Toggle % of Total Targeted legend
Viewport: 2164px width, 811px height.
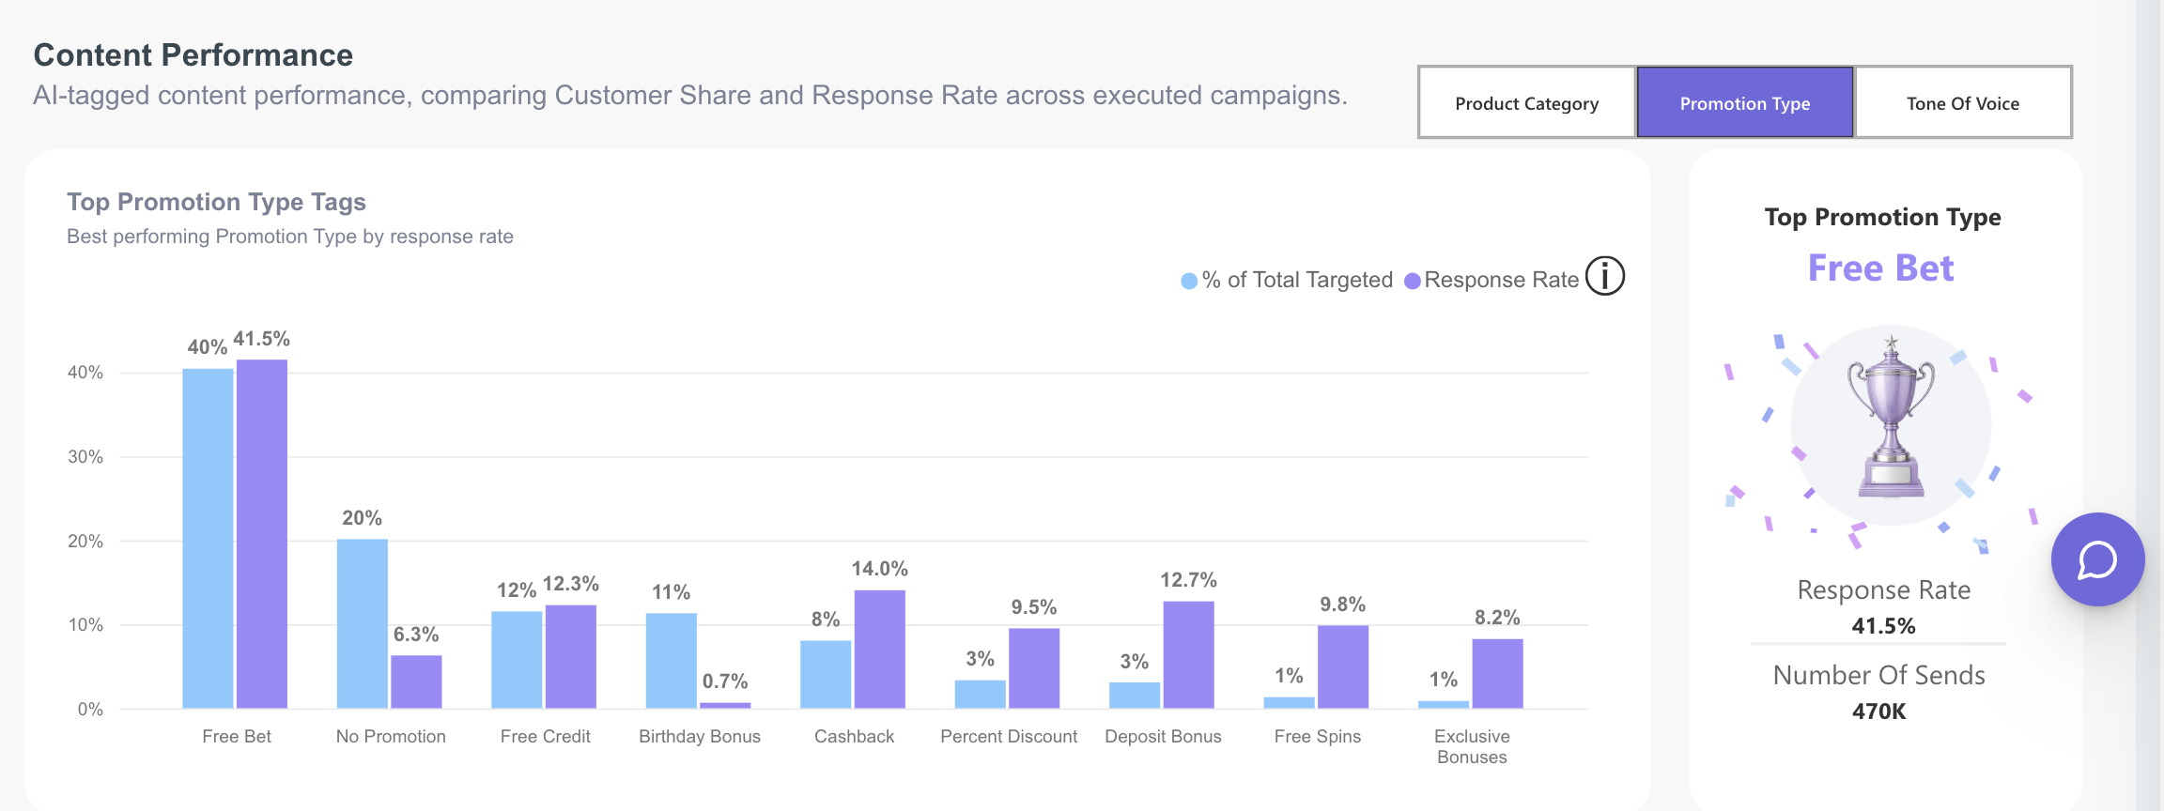click(x=1287, y=280)
